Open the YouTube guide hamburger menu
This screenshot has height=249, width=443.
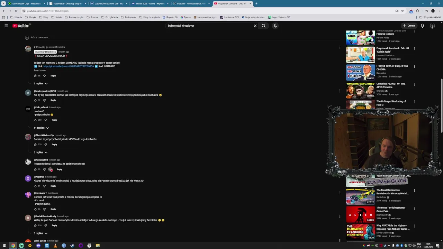6,26
